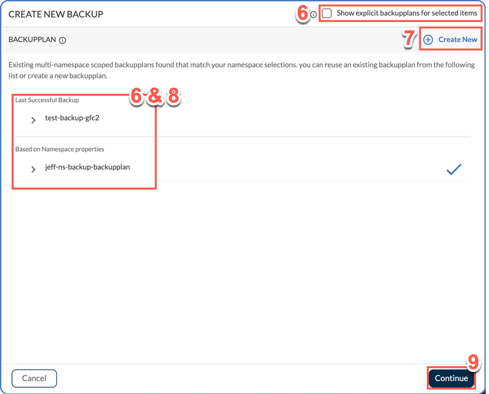Click the Cancel button
This screenshot has width=489, height=394.
tap(34, 378)
